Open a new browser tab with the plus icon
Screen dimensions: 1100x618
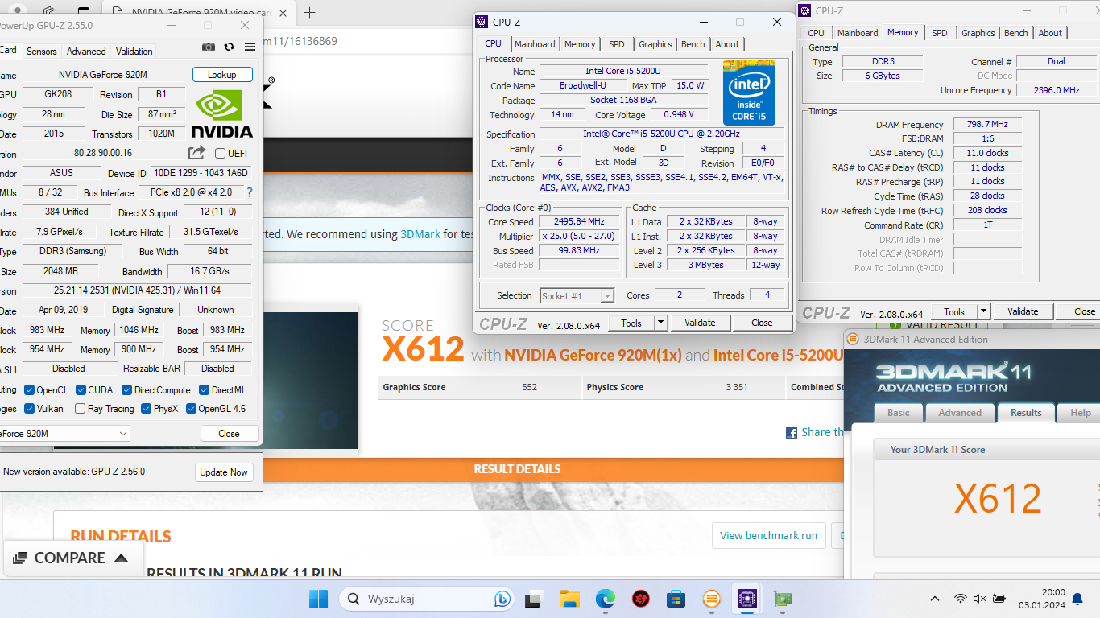[x=309, y=12]
